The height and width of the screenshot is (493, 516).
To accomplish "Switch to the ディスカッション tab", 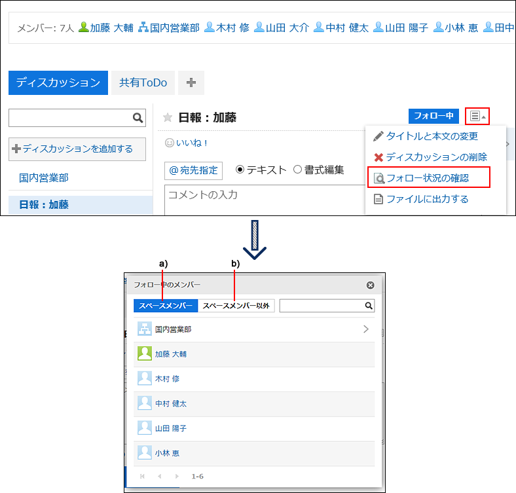I will pyautogui.click(x=58, y=82).
